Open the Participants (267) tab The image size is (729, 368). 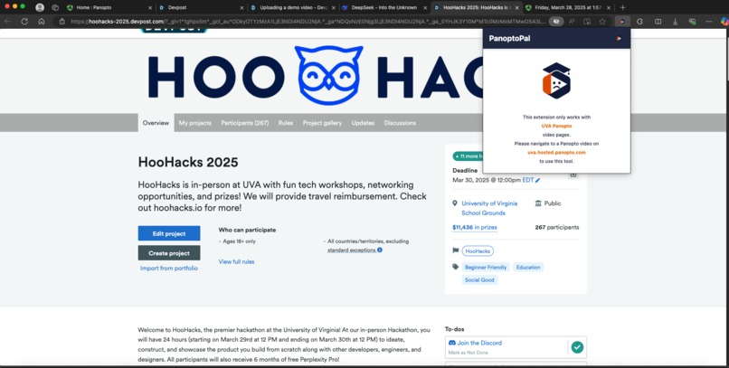click(245, 123)
